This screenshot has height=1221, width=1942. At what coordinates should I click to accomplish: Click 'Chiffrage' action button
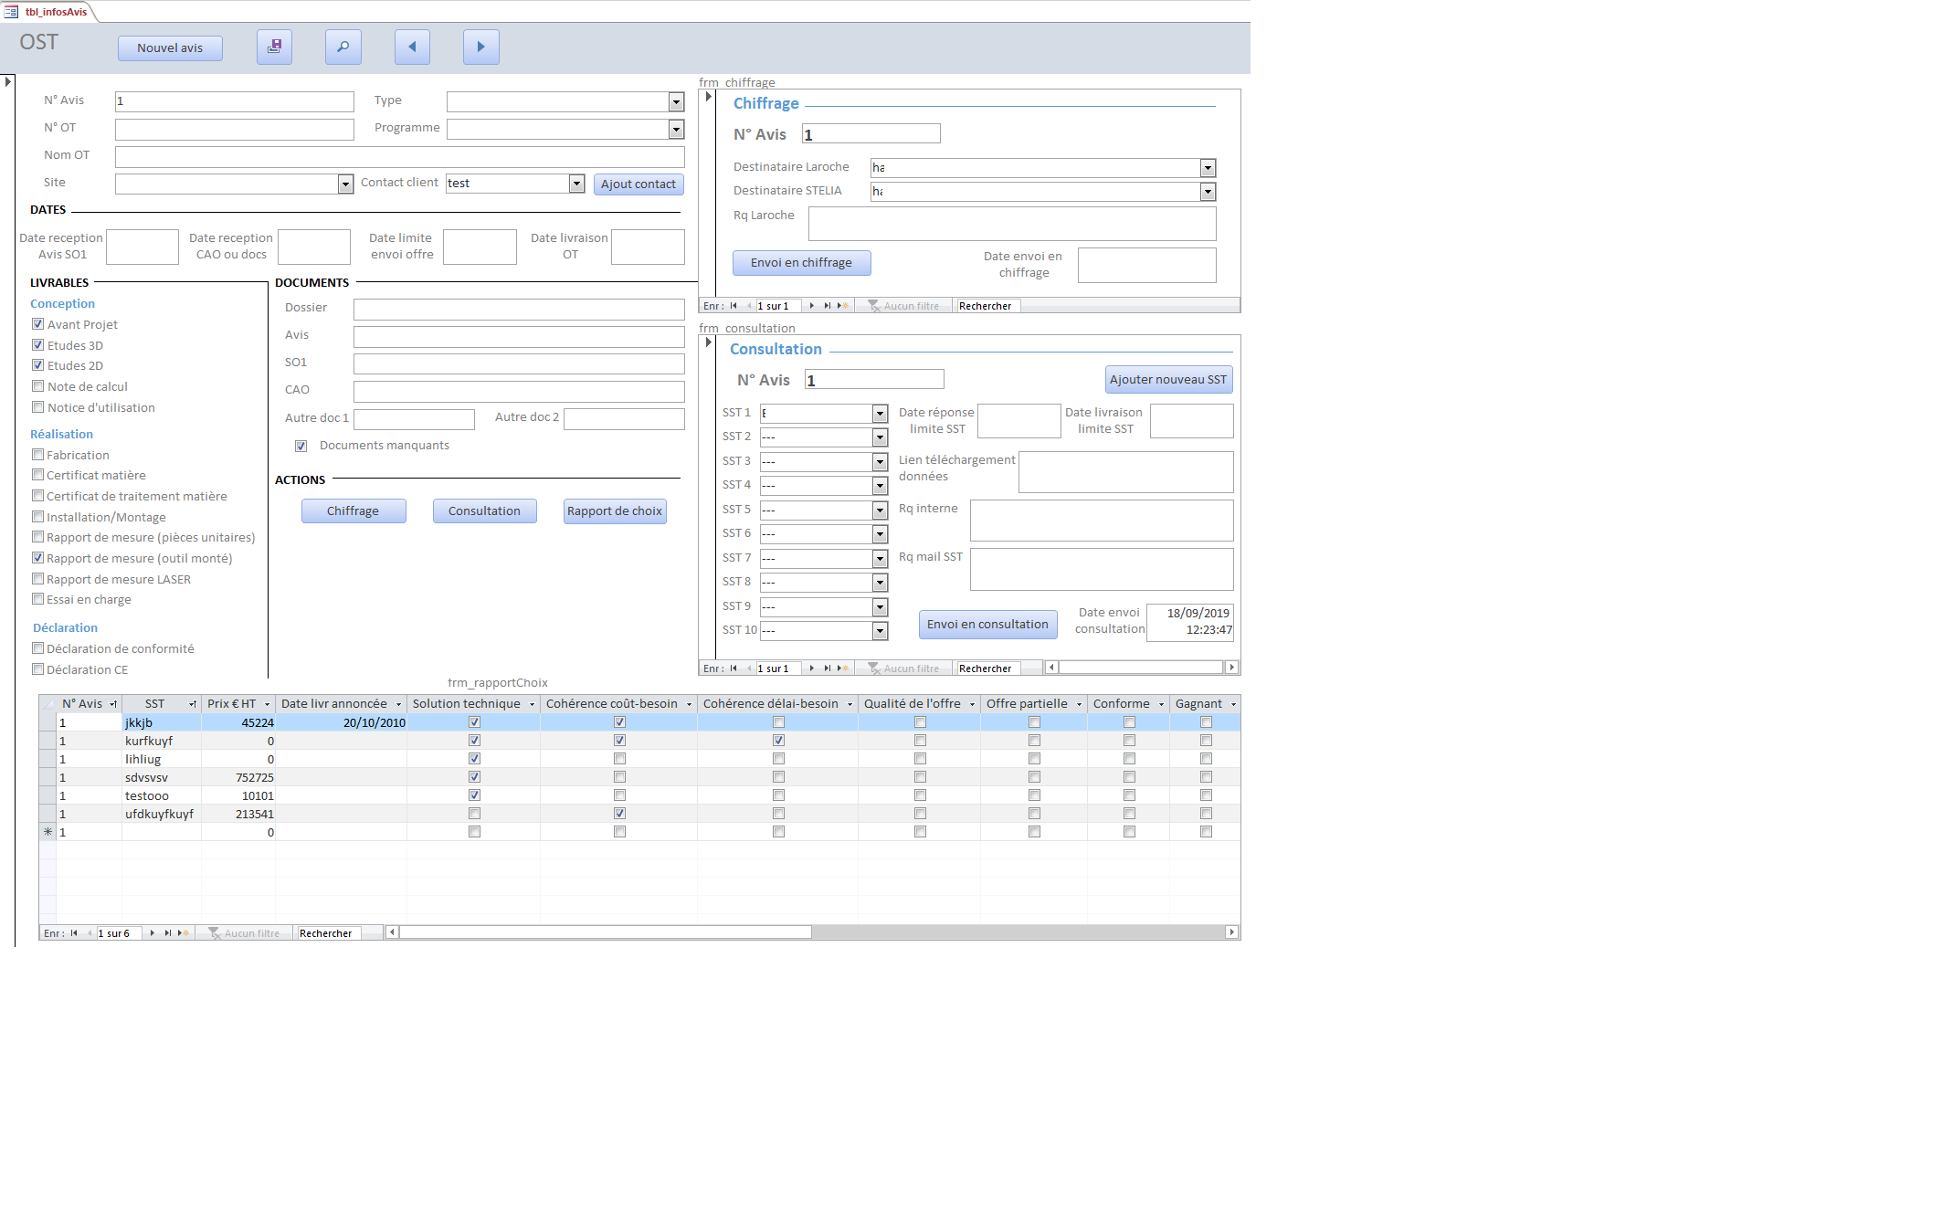pyautogui.click(x=352, y=511)
